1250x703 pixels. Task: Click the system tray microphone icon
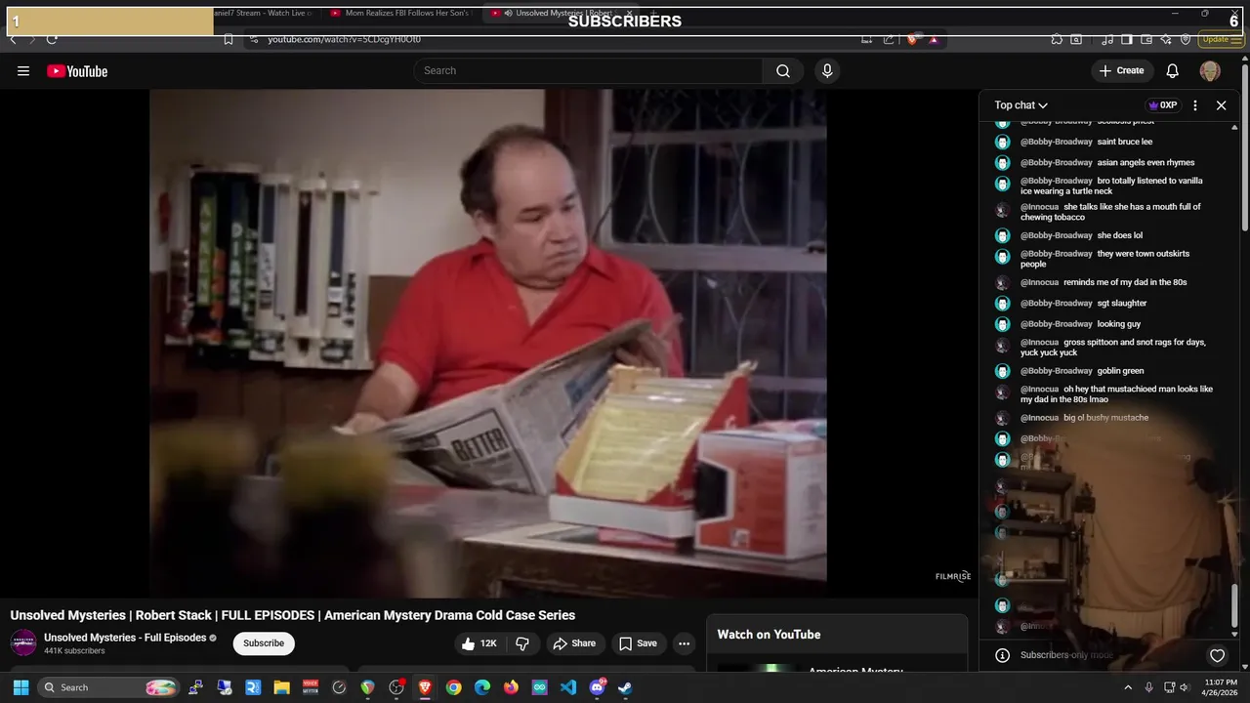pos(1148,687)
